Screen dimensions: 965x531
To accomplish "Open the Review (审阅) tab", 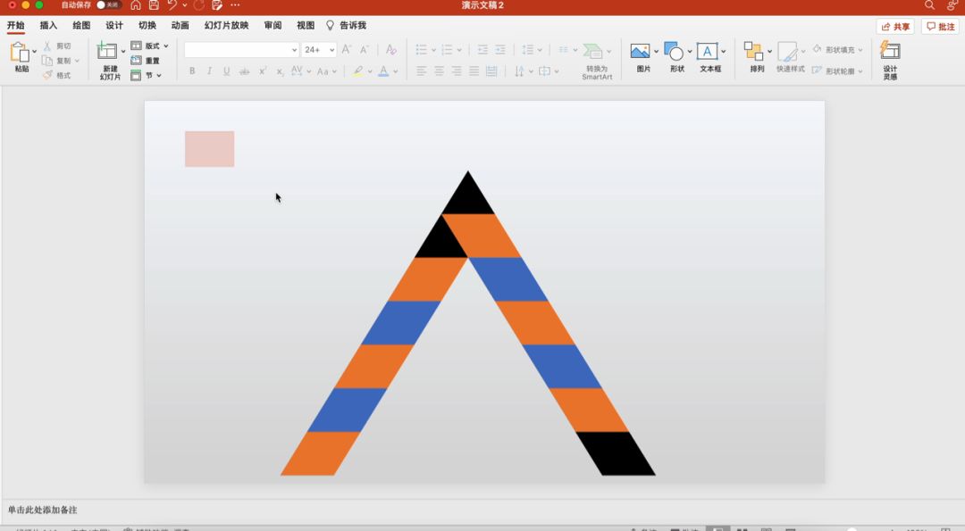I will 273,25.
